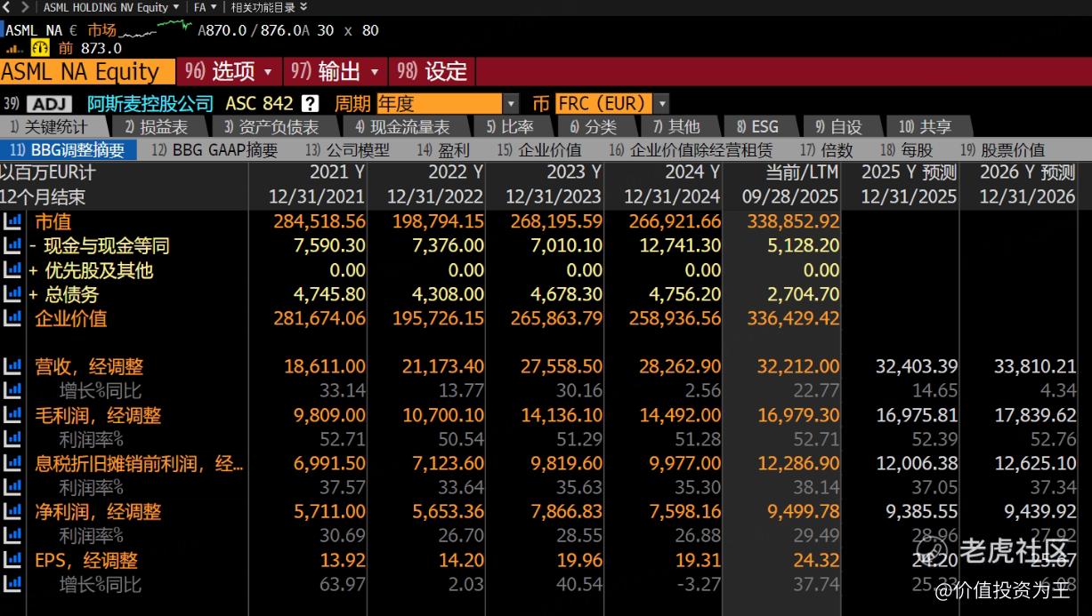Screen dimensions: 1092x616
Task: Click the 企业价值 2021 value 281,674.06
Action: [320, 318]
